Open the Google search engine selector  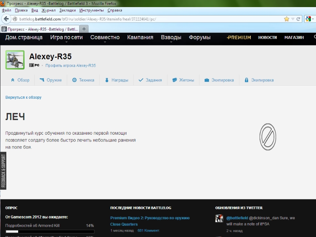pos(309,19)
